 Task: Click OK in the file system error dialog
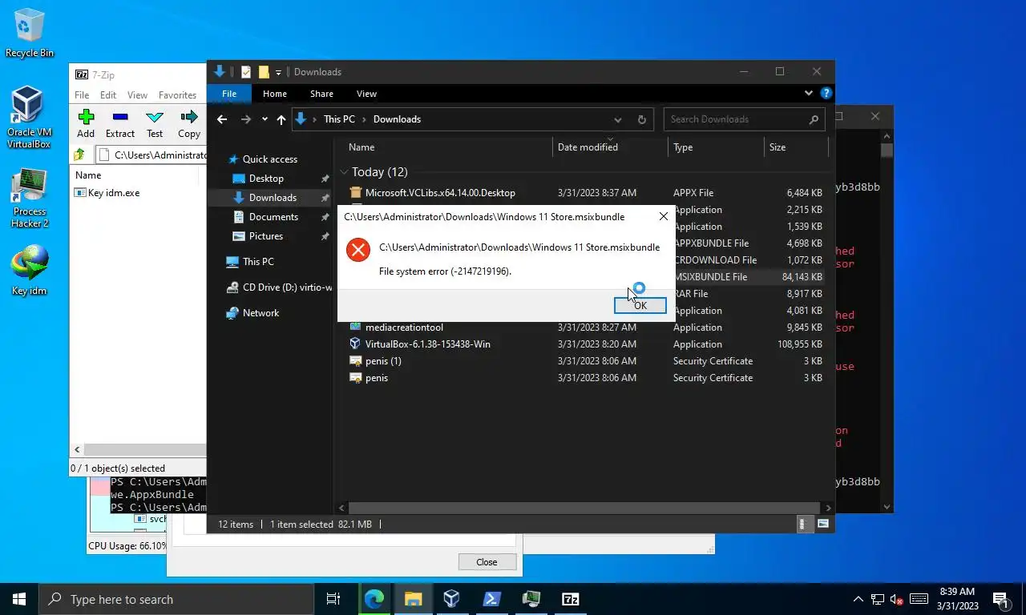[640, 305]
